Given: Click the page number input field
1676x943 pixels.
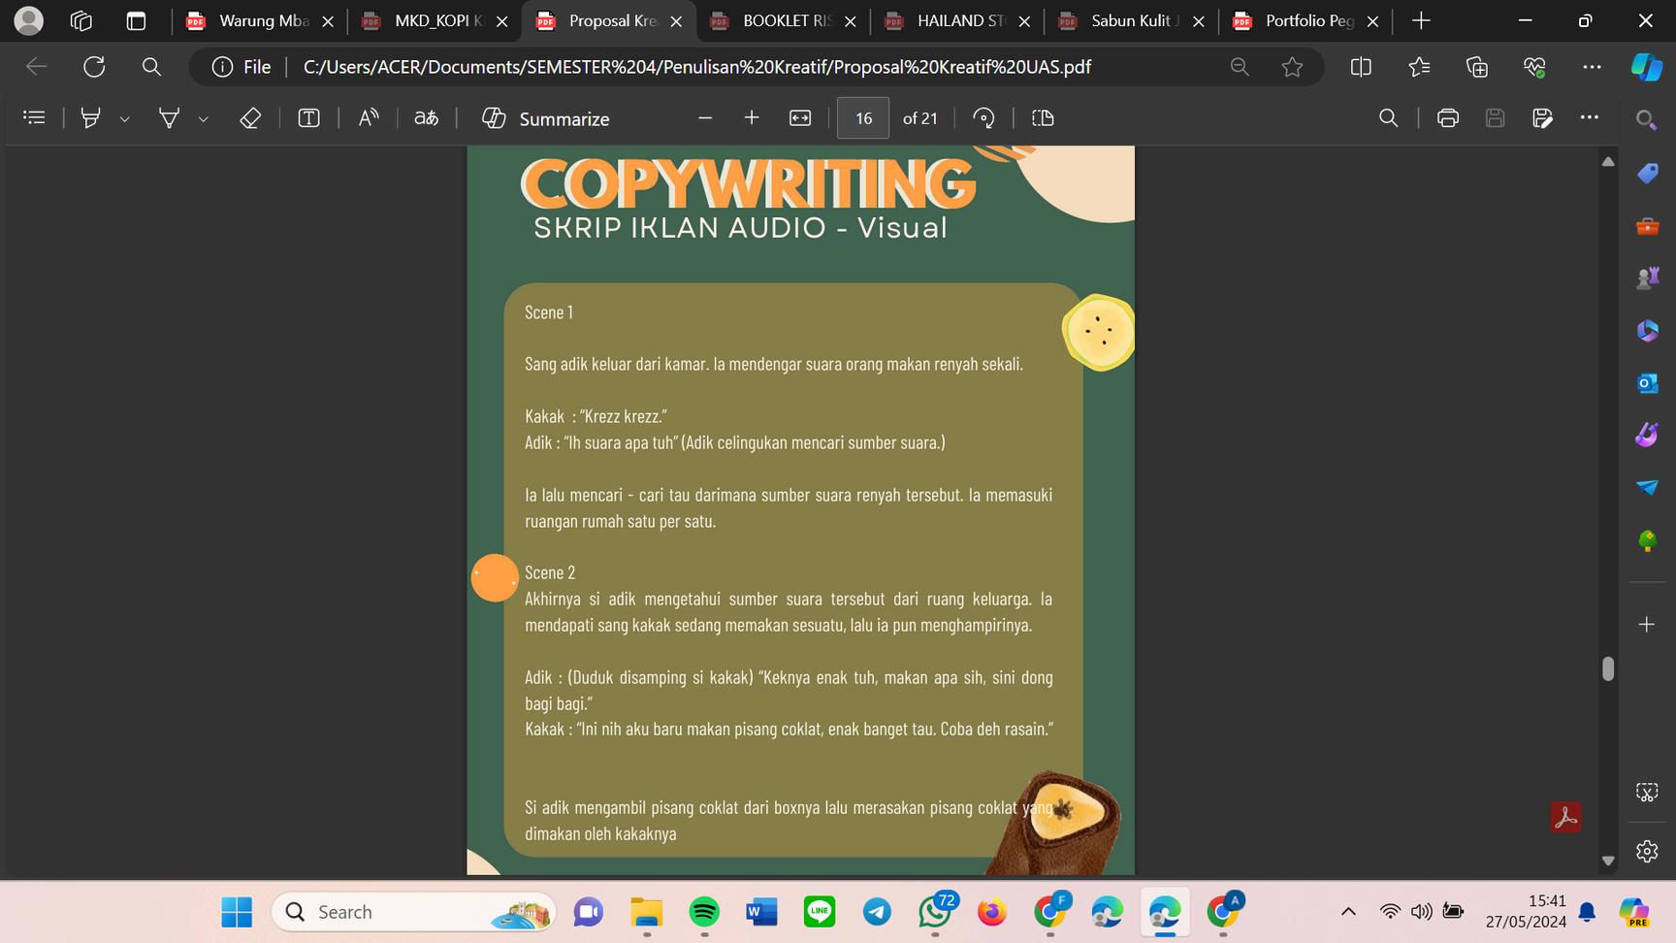Looking at the screenshot, I should click(x=863, y=118).
